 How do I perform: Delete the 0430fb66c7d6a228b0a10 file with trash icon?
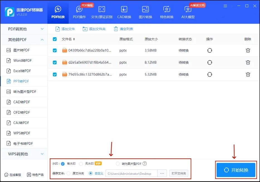click(x=248, y=50)
